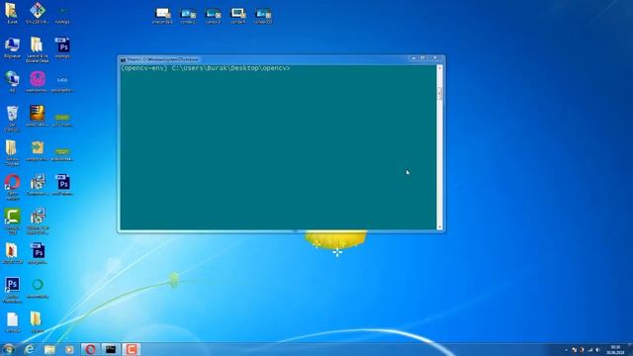Launch Internet Explorer from the taskbar
Image resolution: width=633 pixels, height=356 pixels.
[29, 349]
